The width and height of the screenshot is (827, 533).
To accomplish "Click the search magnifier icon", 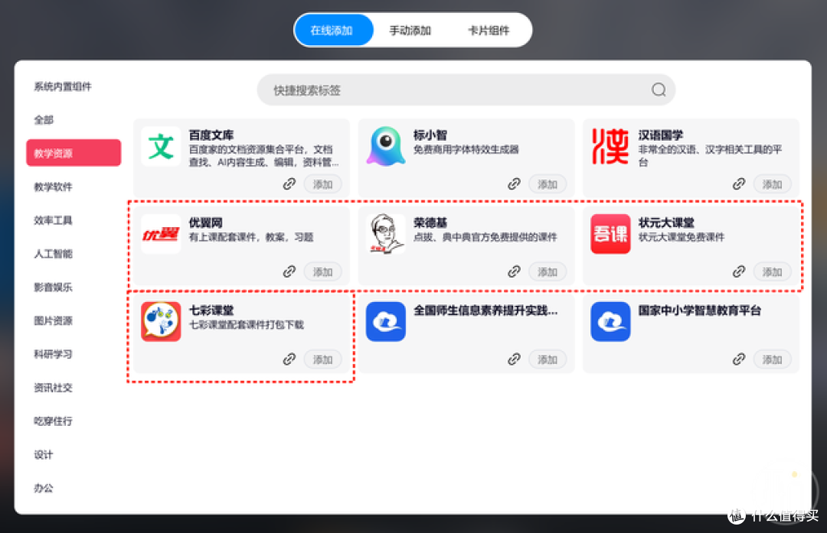I will (x=659, y=89).
